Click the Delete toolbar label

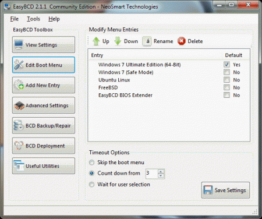[x=195, y=41]
